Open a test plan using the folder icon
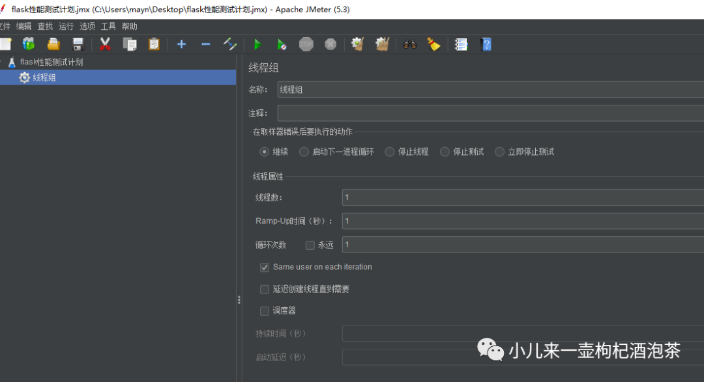704x382 pixels. point(53,44)
